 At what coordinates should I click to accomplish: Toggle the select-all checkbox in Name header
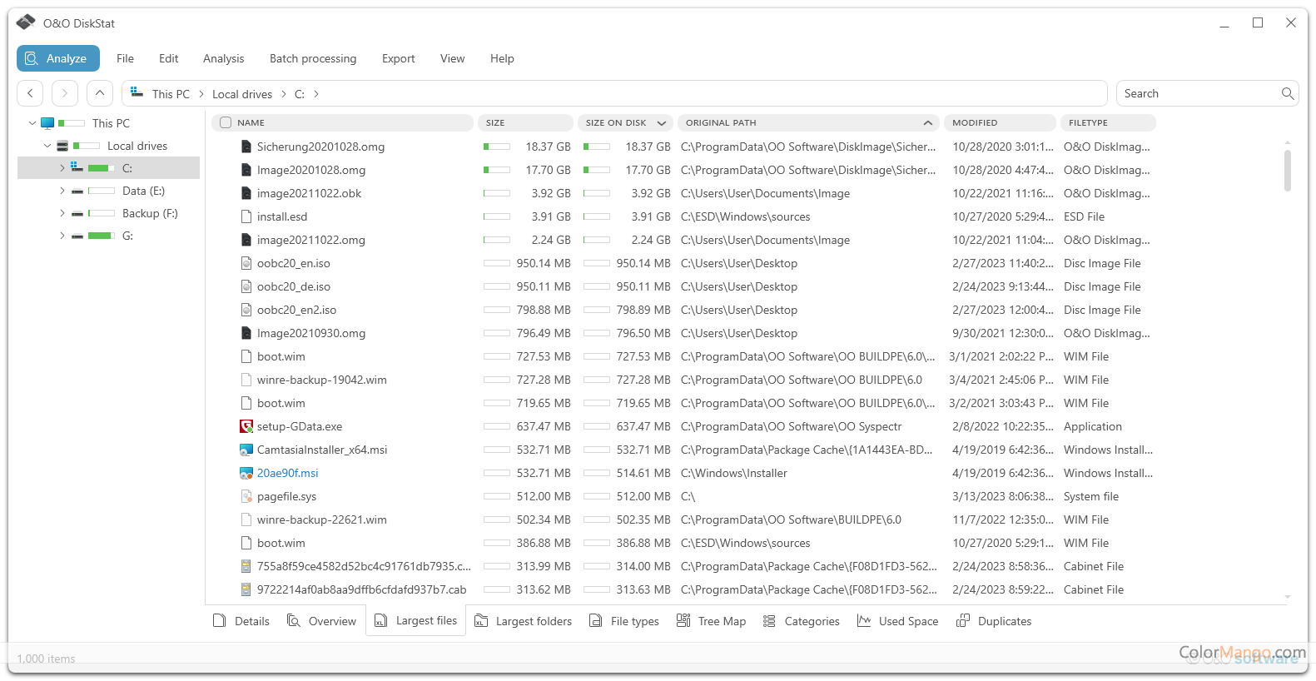pos(226,122)
